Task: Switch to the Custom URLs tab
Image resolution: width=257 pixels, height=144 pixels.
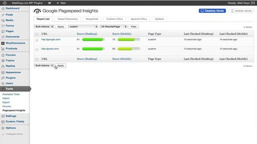Action: pos(114,19)
